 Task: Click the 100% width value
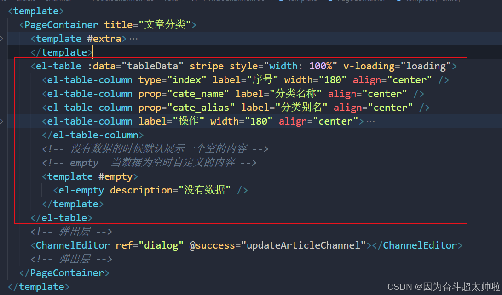(x=320, y=66)
